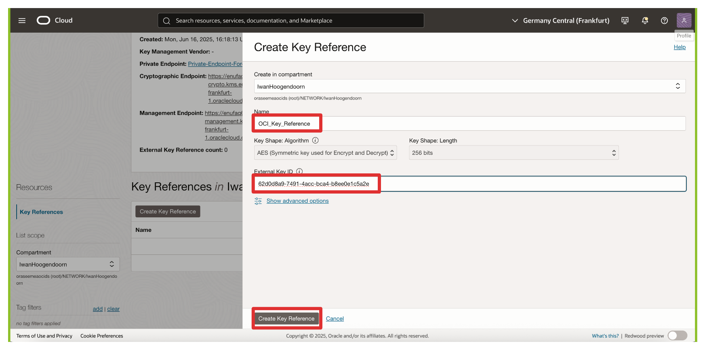This screenshot has width=705, height=350.
Task: Focus the search resources and services box
Action: coord(291,21)
